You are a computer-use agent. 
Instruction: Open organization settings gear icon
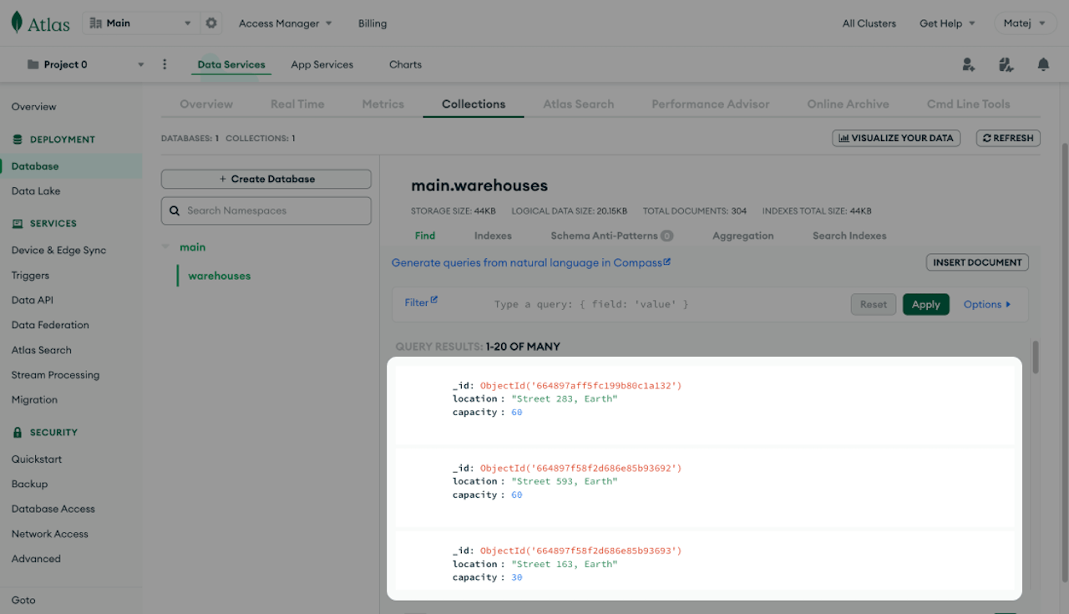pos(211,23)
